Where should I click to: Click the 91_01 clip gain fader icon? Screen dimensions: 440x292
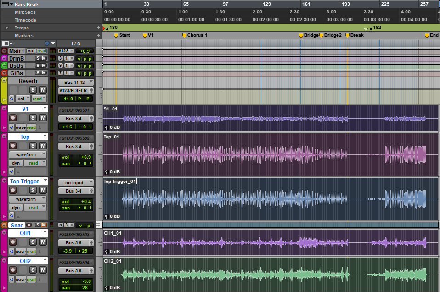pyautogui.click(x=107, y=127)
